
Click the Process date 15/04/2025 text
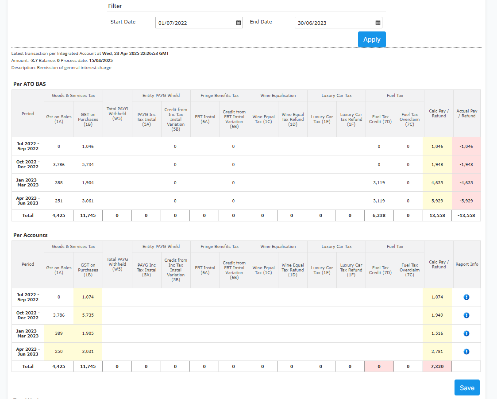tap(87, 61)
